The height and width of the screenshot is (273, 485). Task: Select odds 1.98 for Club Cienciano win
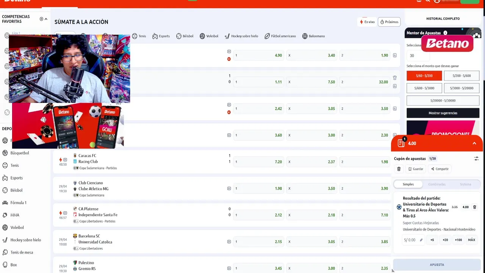[x=258, y=188]
